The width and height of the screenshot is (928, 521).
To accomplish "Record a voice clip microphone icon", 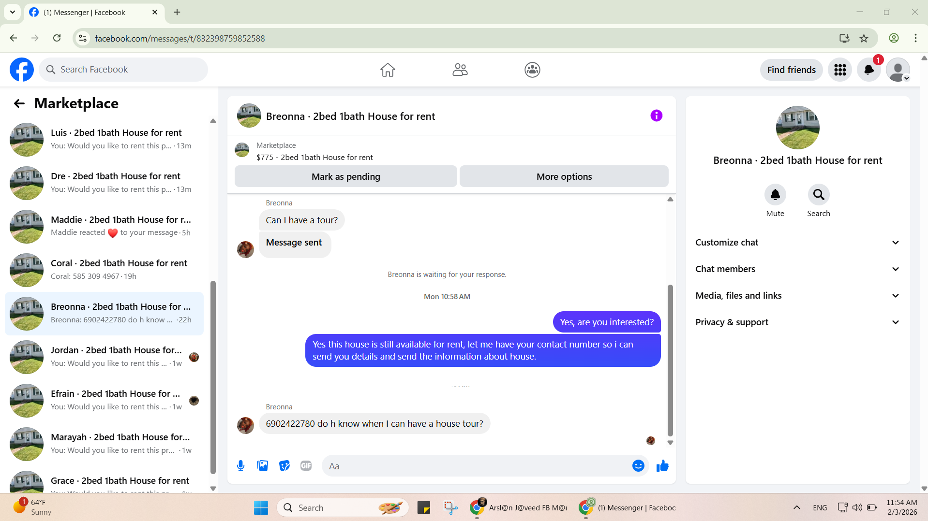I will pos(240,466).
